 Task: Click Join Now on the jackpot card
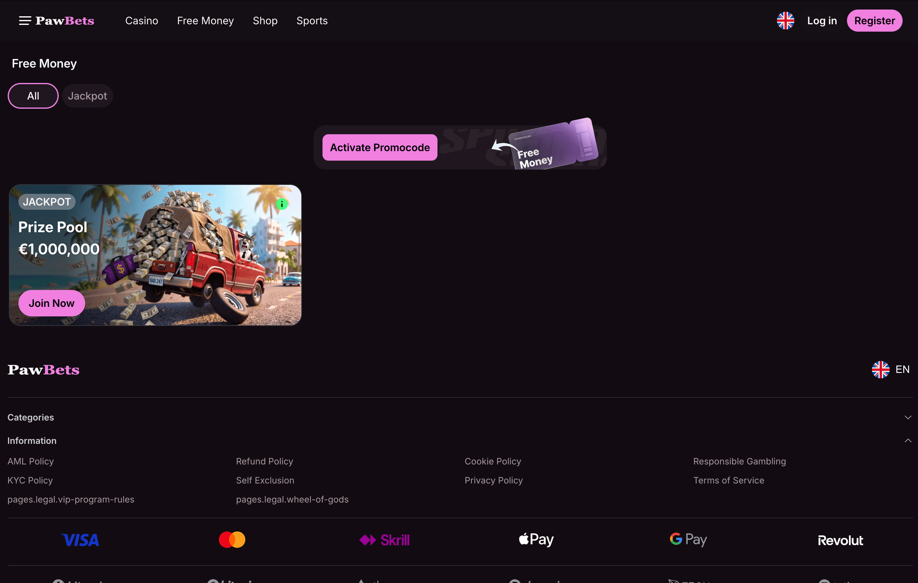tap(51, 303)
